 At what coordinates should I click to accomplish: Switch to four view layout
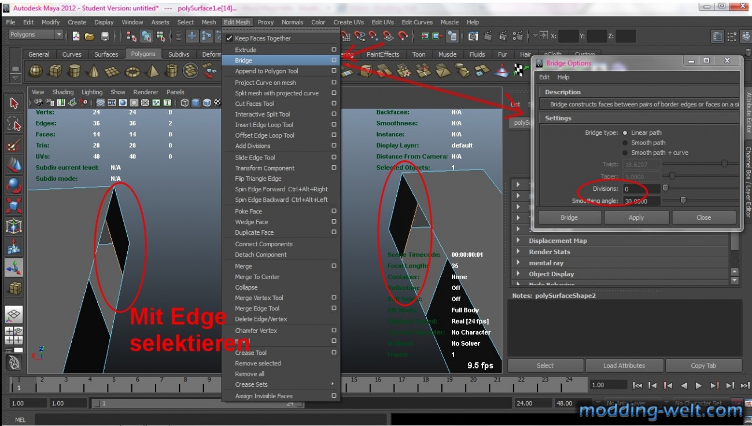14,335
